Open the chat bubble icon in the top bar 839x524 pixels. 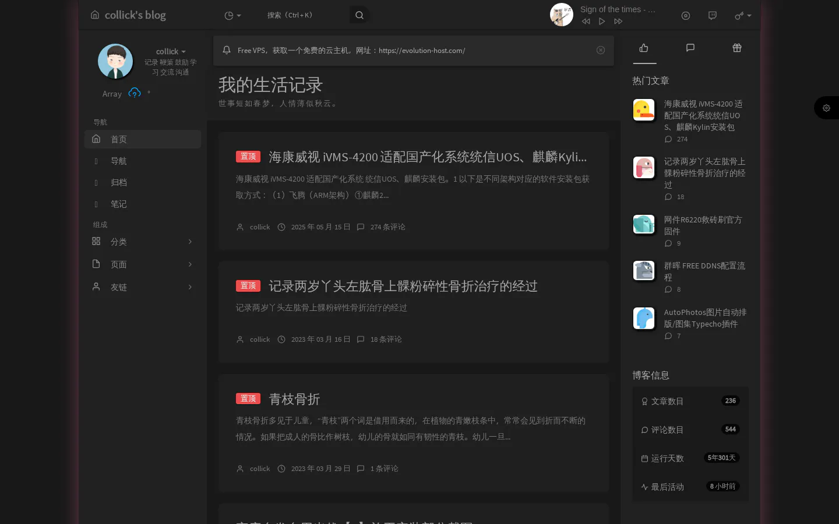(713, 16)
